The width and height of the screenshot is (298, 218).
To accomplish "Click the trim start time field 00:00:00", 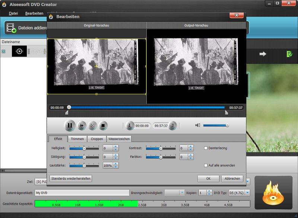I will point(142,126).
